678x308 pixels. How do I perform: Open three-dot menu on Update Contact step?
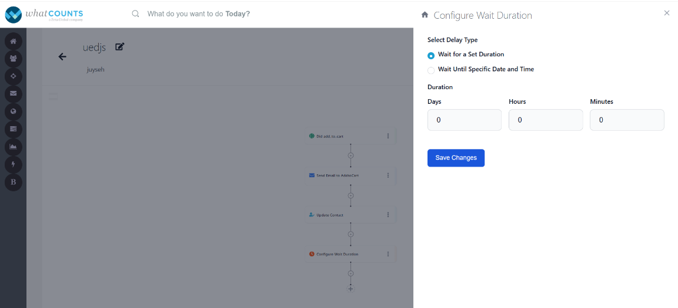[x=388, y=215]
